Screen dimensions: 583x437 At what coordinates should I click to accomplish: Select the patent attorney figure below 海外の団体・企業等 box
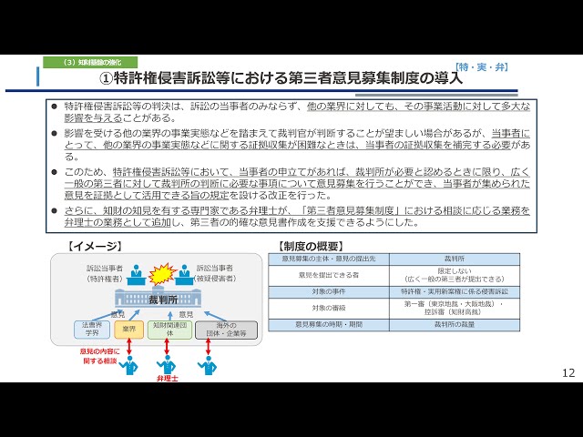click(208, 365)
